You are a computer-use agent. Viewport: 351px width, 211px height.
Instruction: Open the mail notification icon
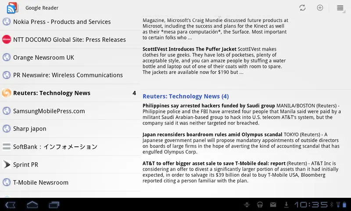coord(273,204)
